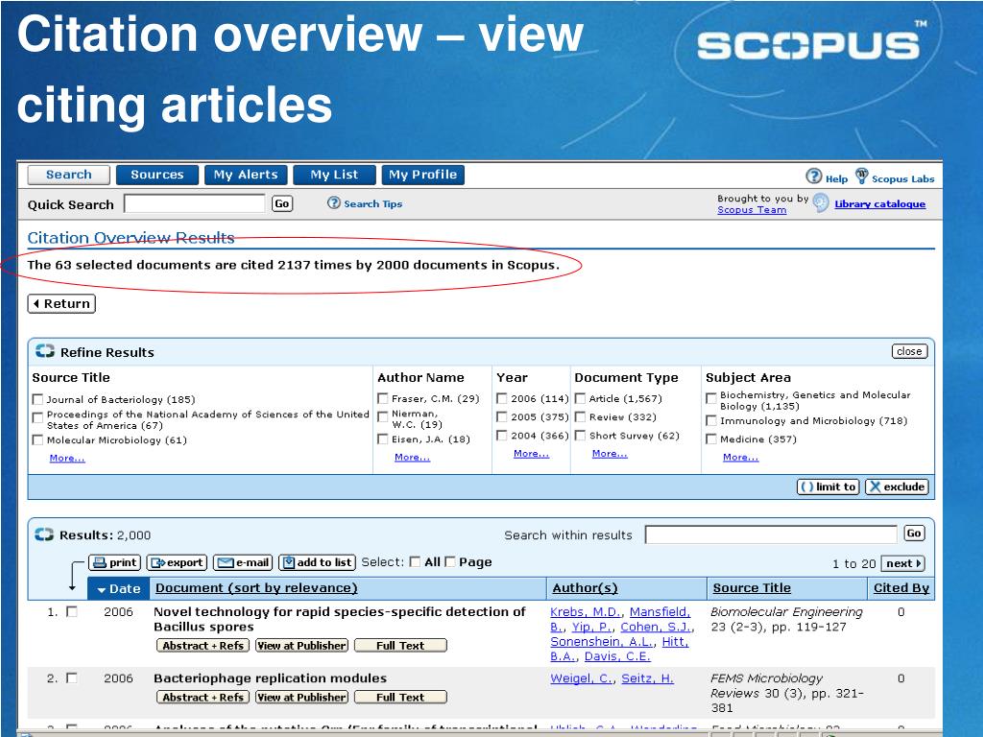Open Abstract + Refs for Novel technology
This screenshot has height=737, width=983.
204,646
